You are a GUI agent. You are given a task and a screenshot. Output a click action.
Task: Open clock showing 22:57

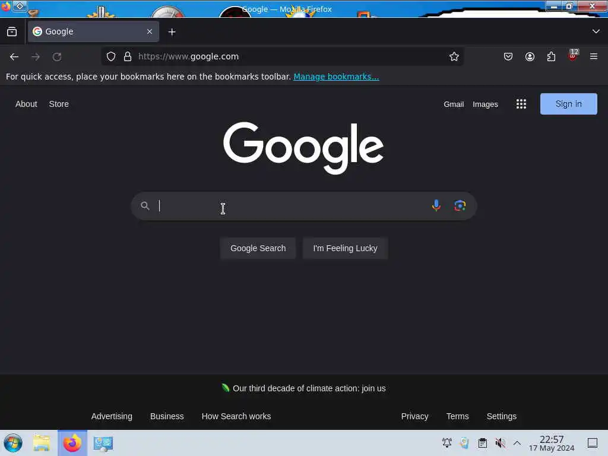(x=552, y=443)
